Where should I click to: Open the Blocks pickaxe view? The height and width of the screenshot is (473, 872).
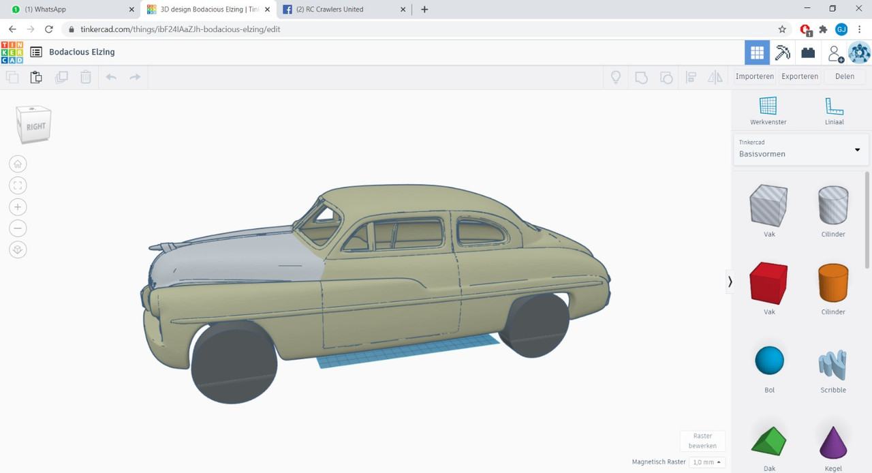pyautogui.click(x=783, y=52)
